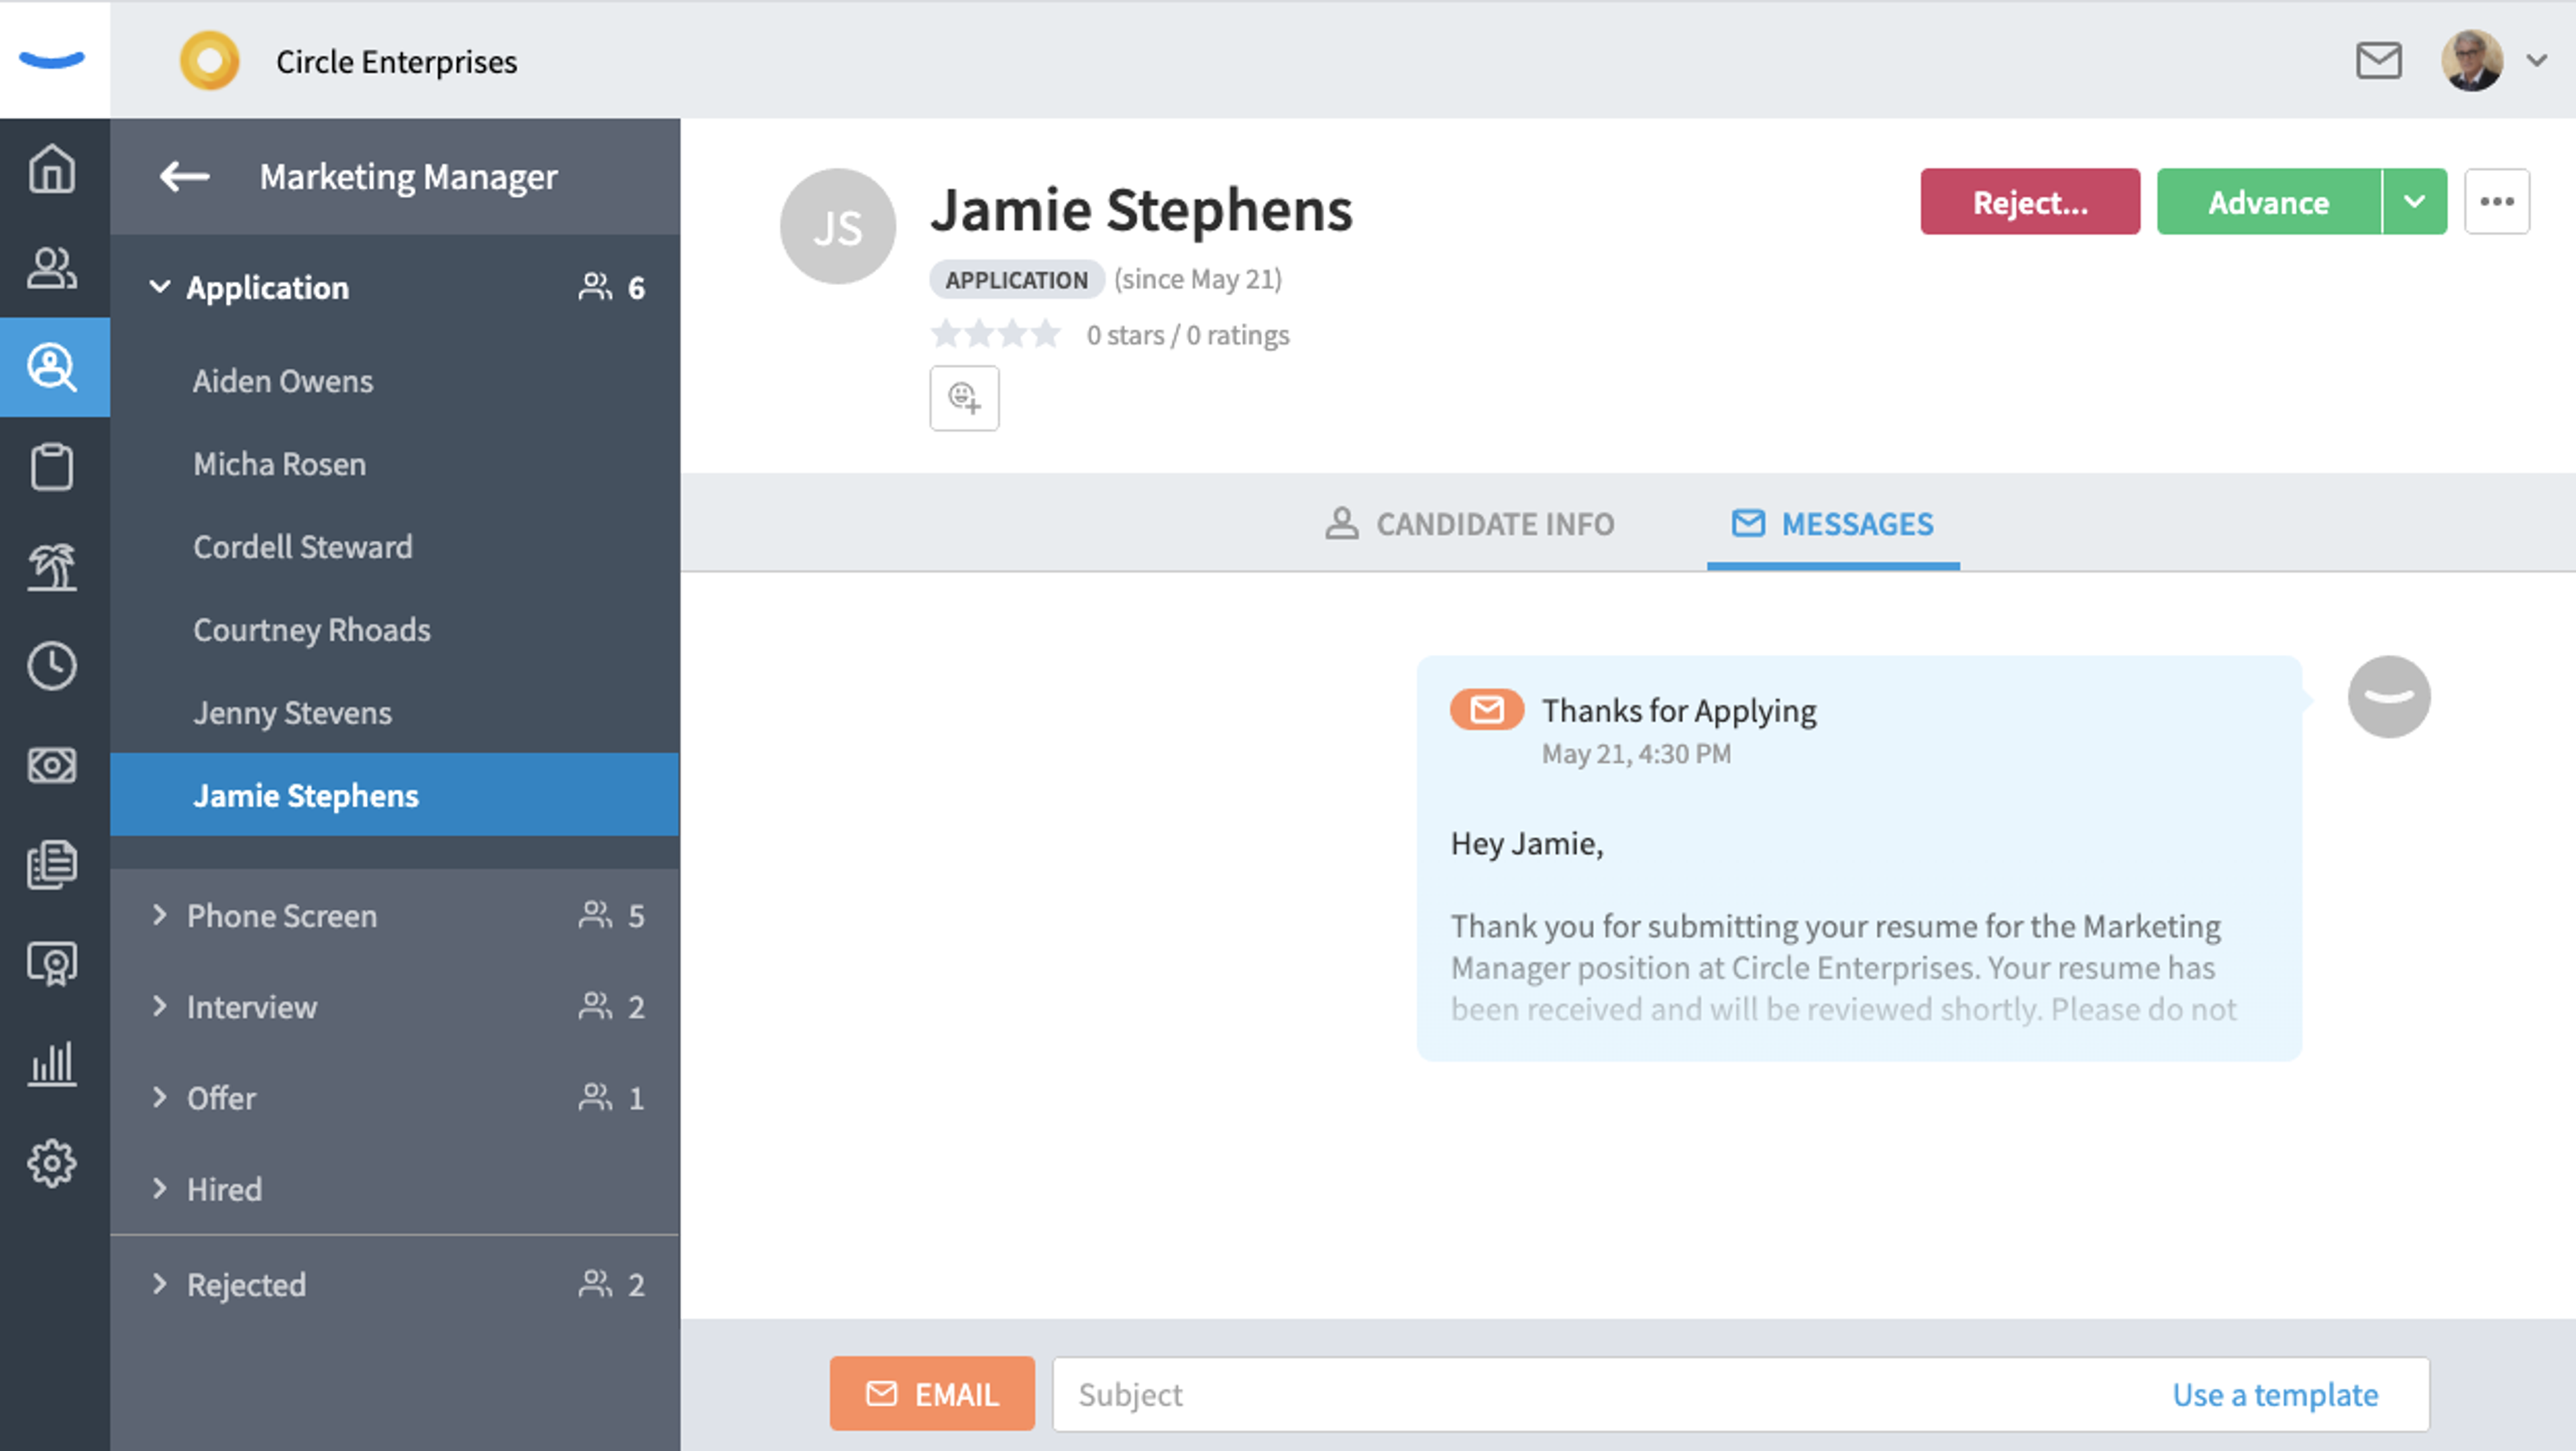This screenshot has width=2576, height=1451.
Task: Open the Advance dropdown arrow
Action: 2415,202
